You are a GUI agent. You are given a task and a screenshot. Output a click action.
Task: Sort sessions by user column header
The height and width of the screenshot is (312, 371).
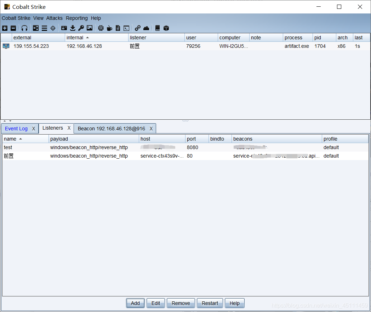pyautogui.click(x=201, y=38)
